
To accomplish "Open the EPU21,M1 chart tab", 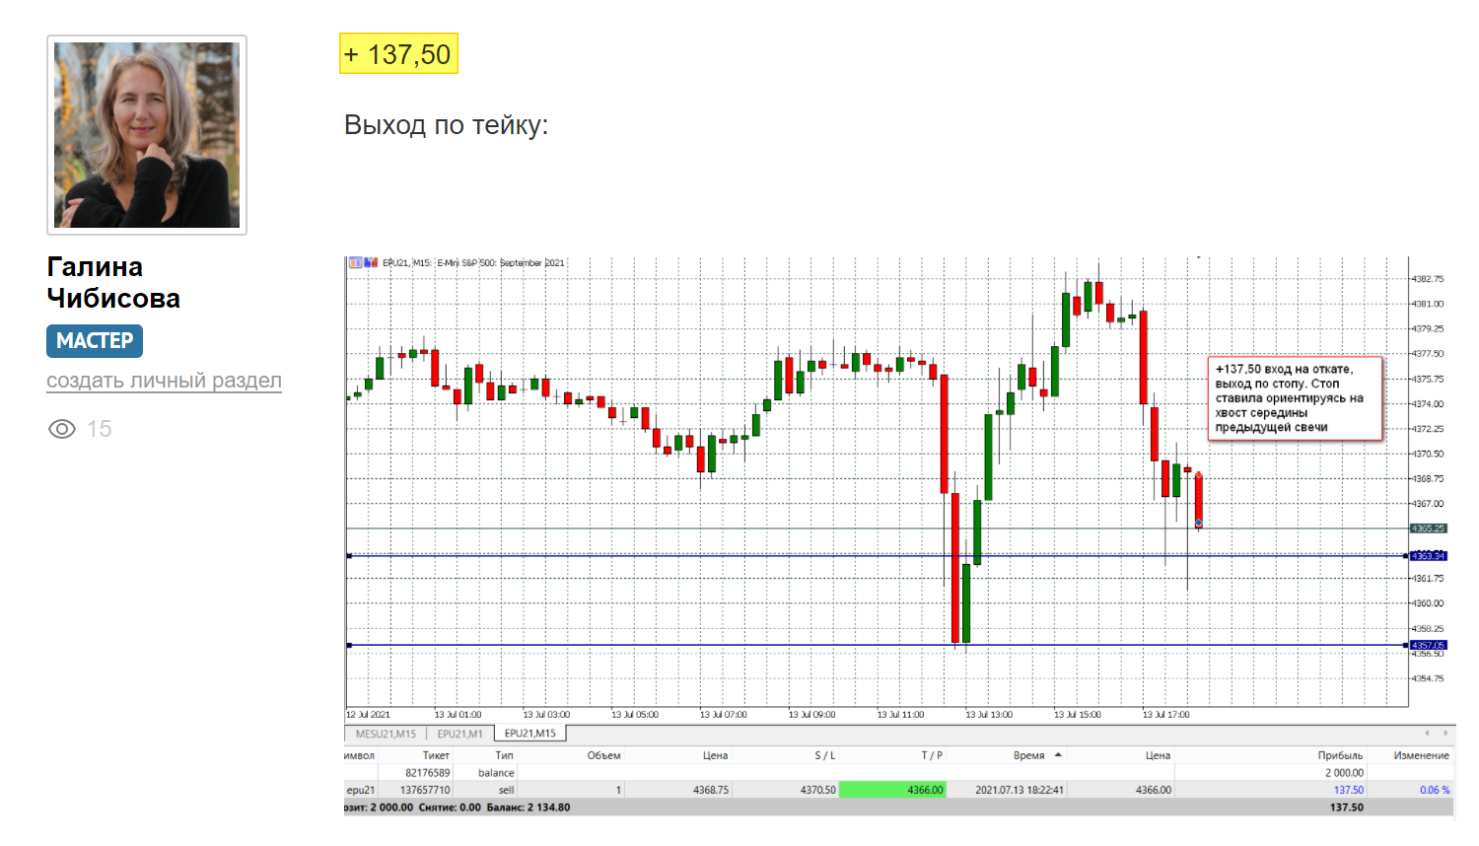I will click(459, 734).
